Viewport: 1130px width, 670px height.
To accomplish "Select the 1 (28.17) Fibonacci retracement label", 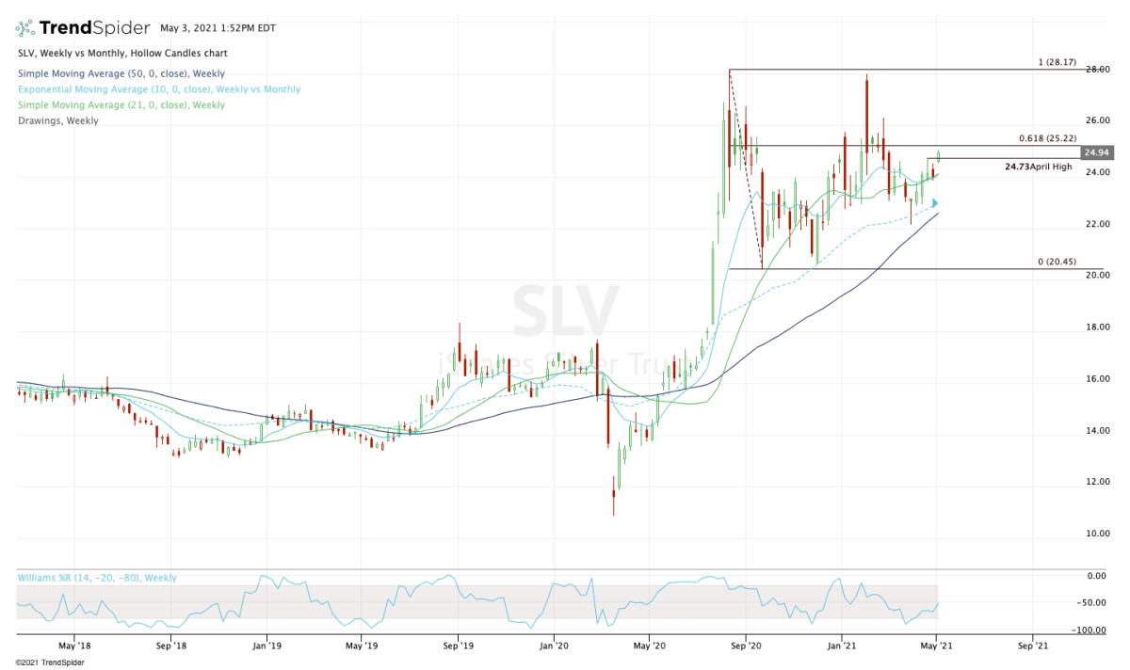I will (1057, 62).
